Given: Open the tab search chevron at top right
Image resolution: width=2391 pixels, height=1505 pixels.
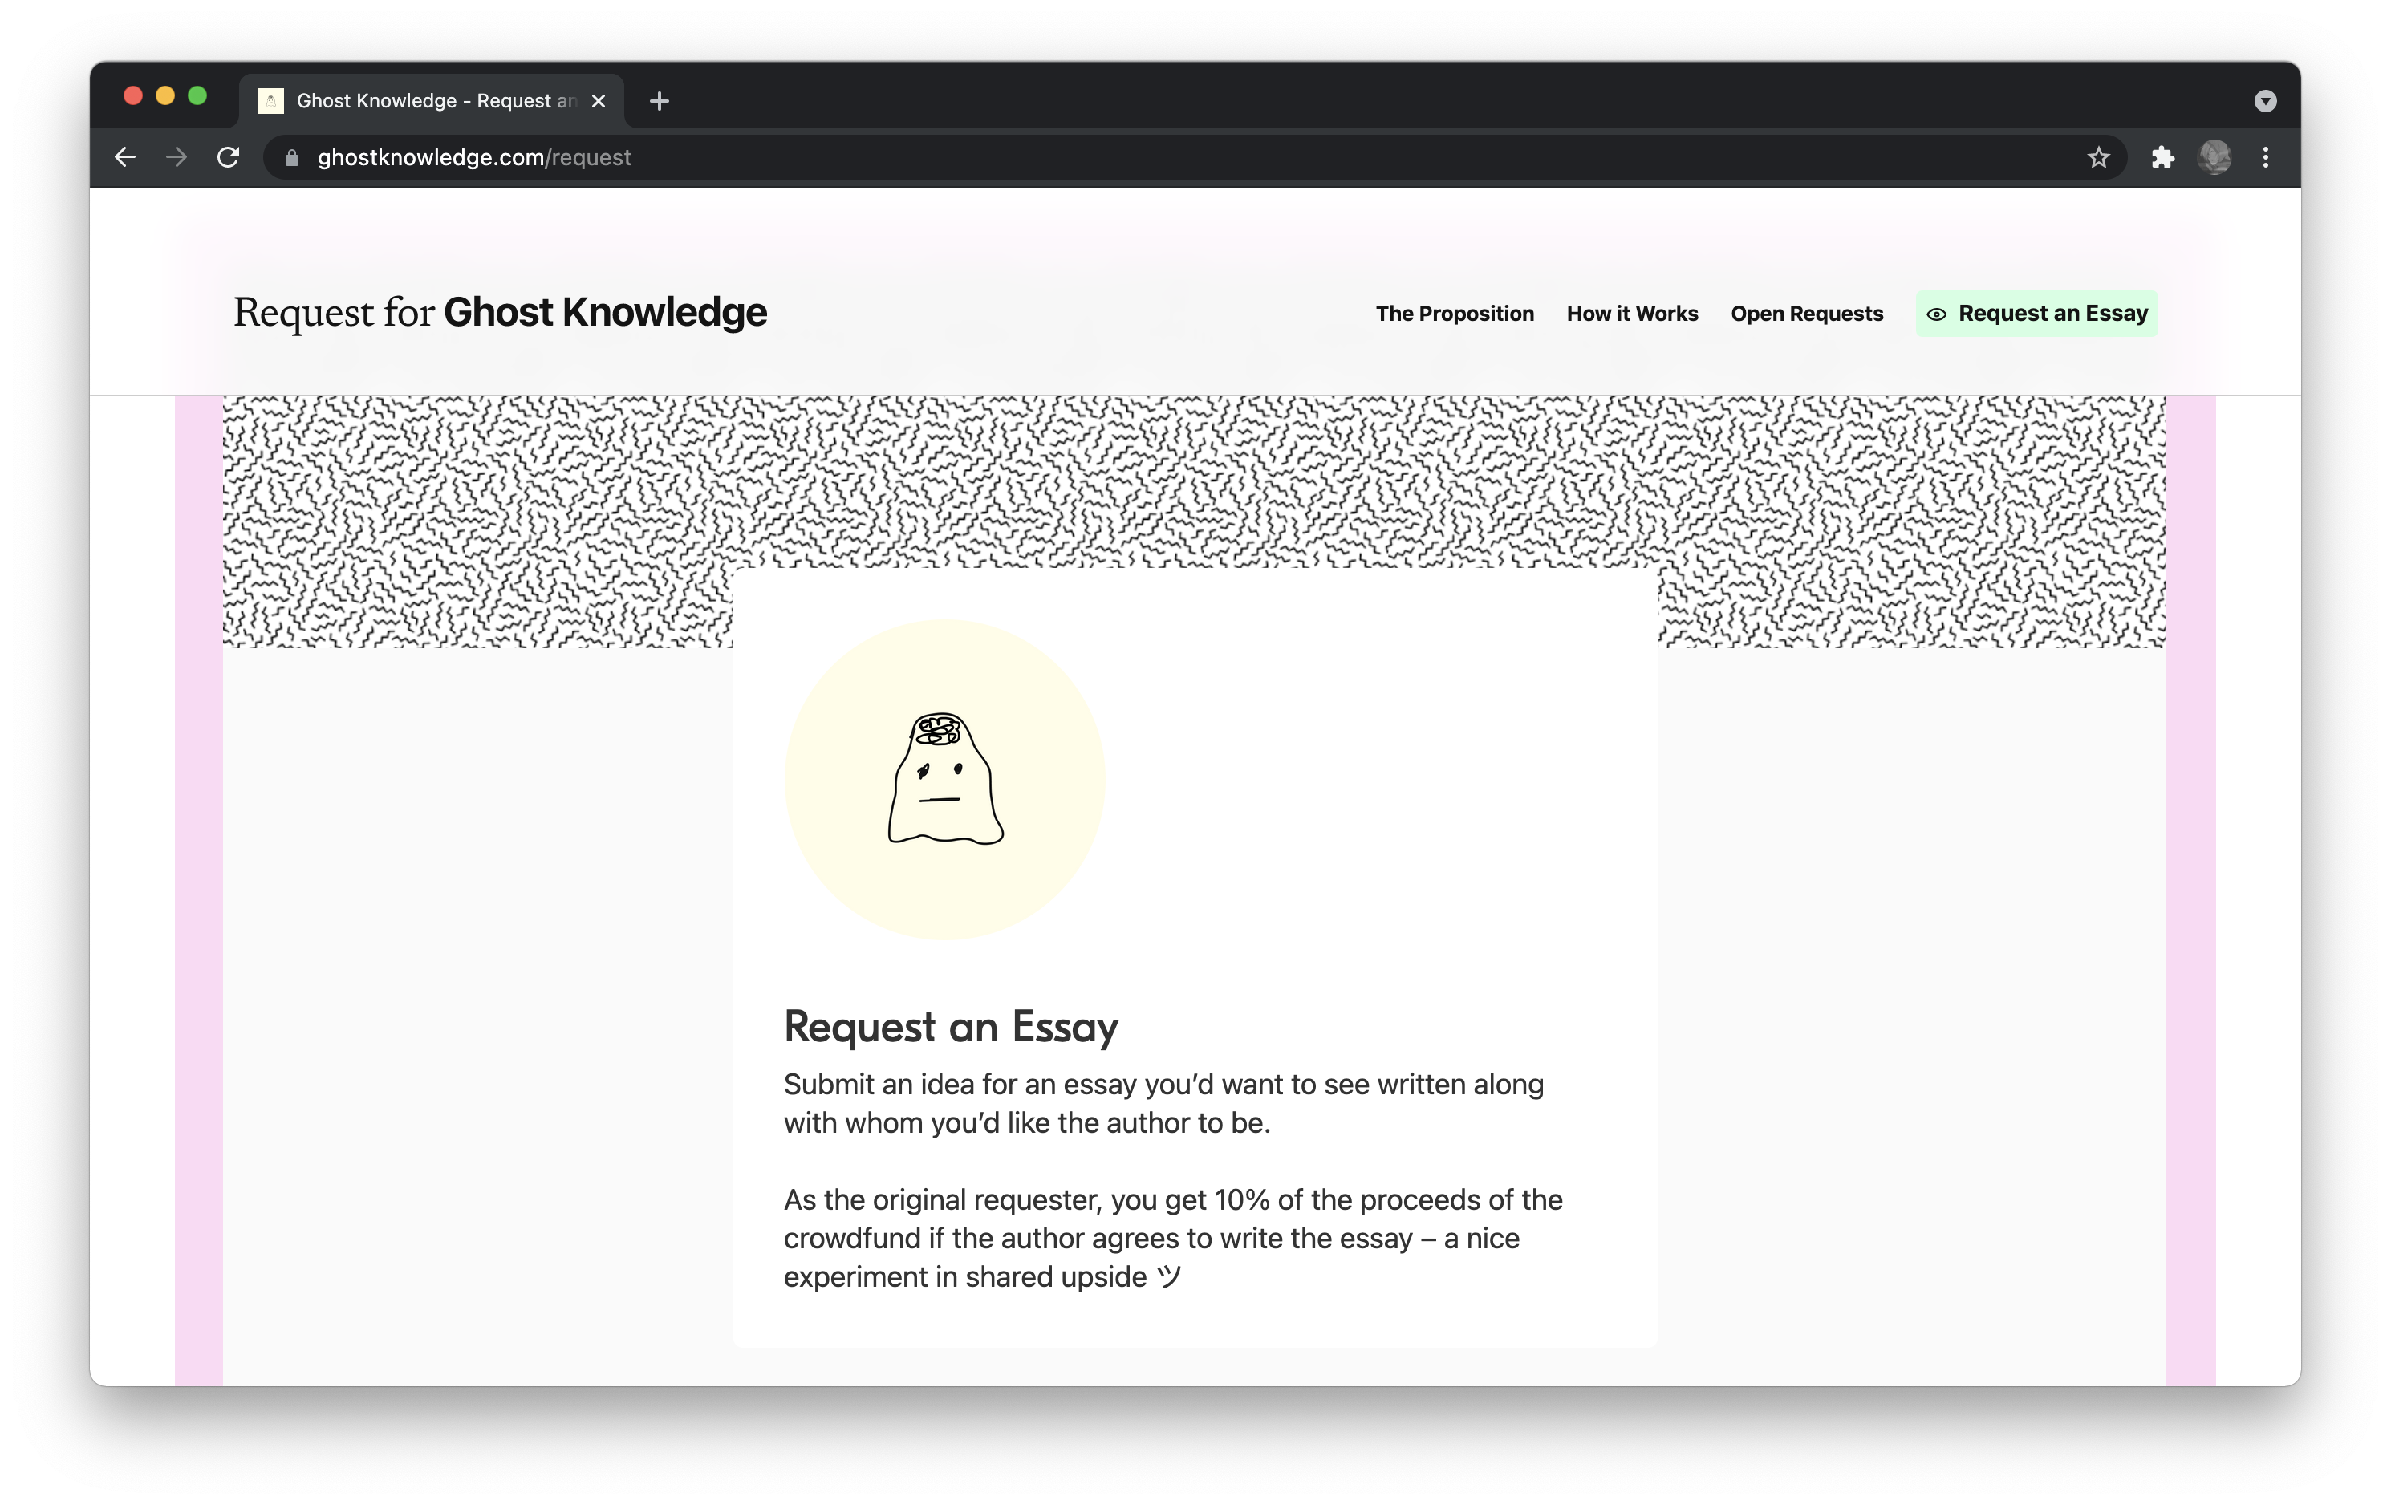Looking at the screenshot, I should pos(2265,100).
